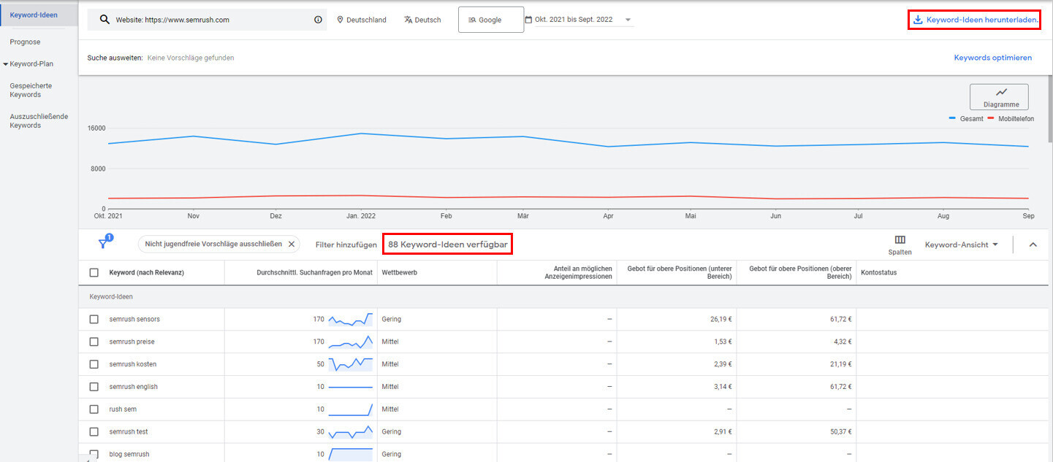Open the Keyword-Ansicht dropdown
This screenshot has width=1053, height=462.
[961, 245]
